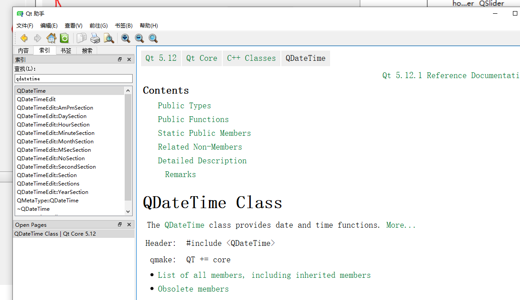Go forward with the grey arrow icon

point(37,38)
